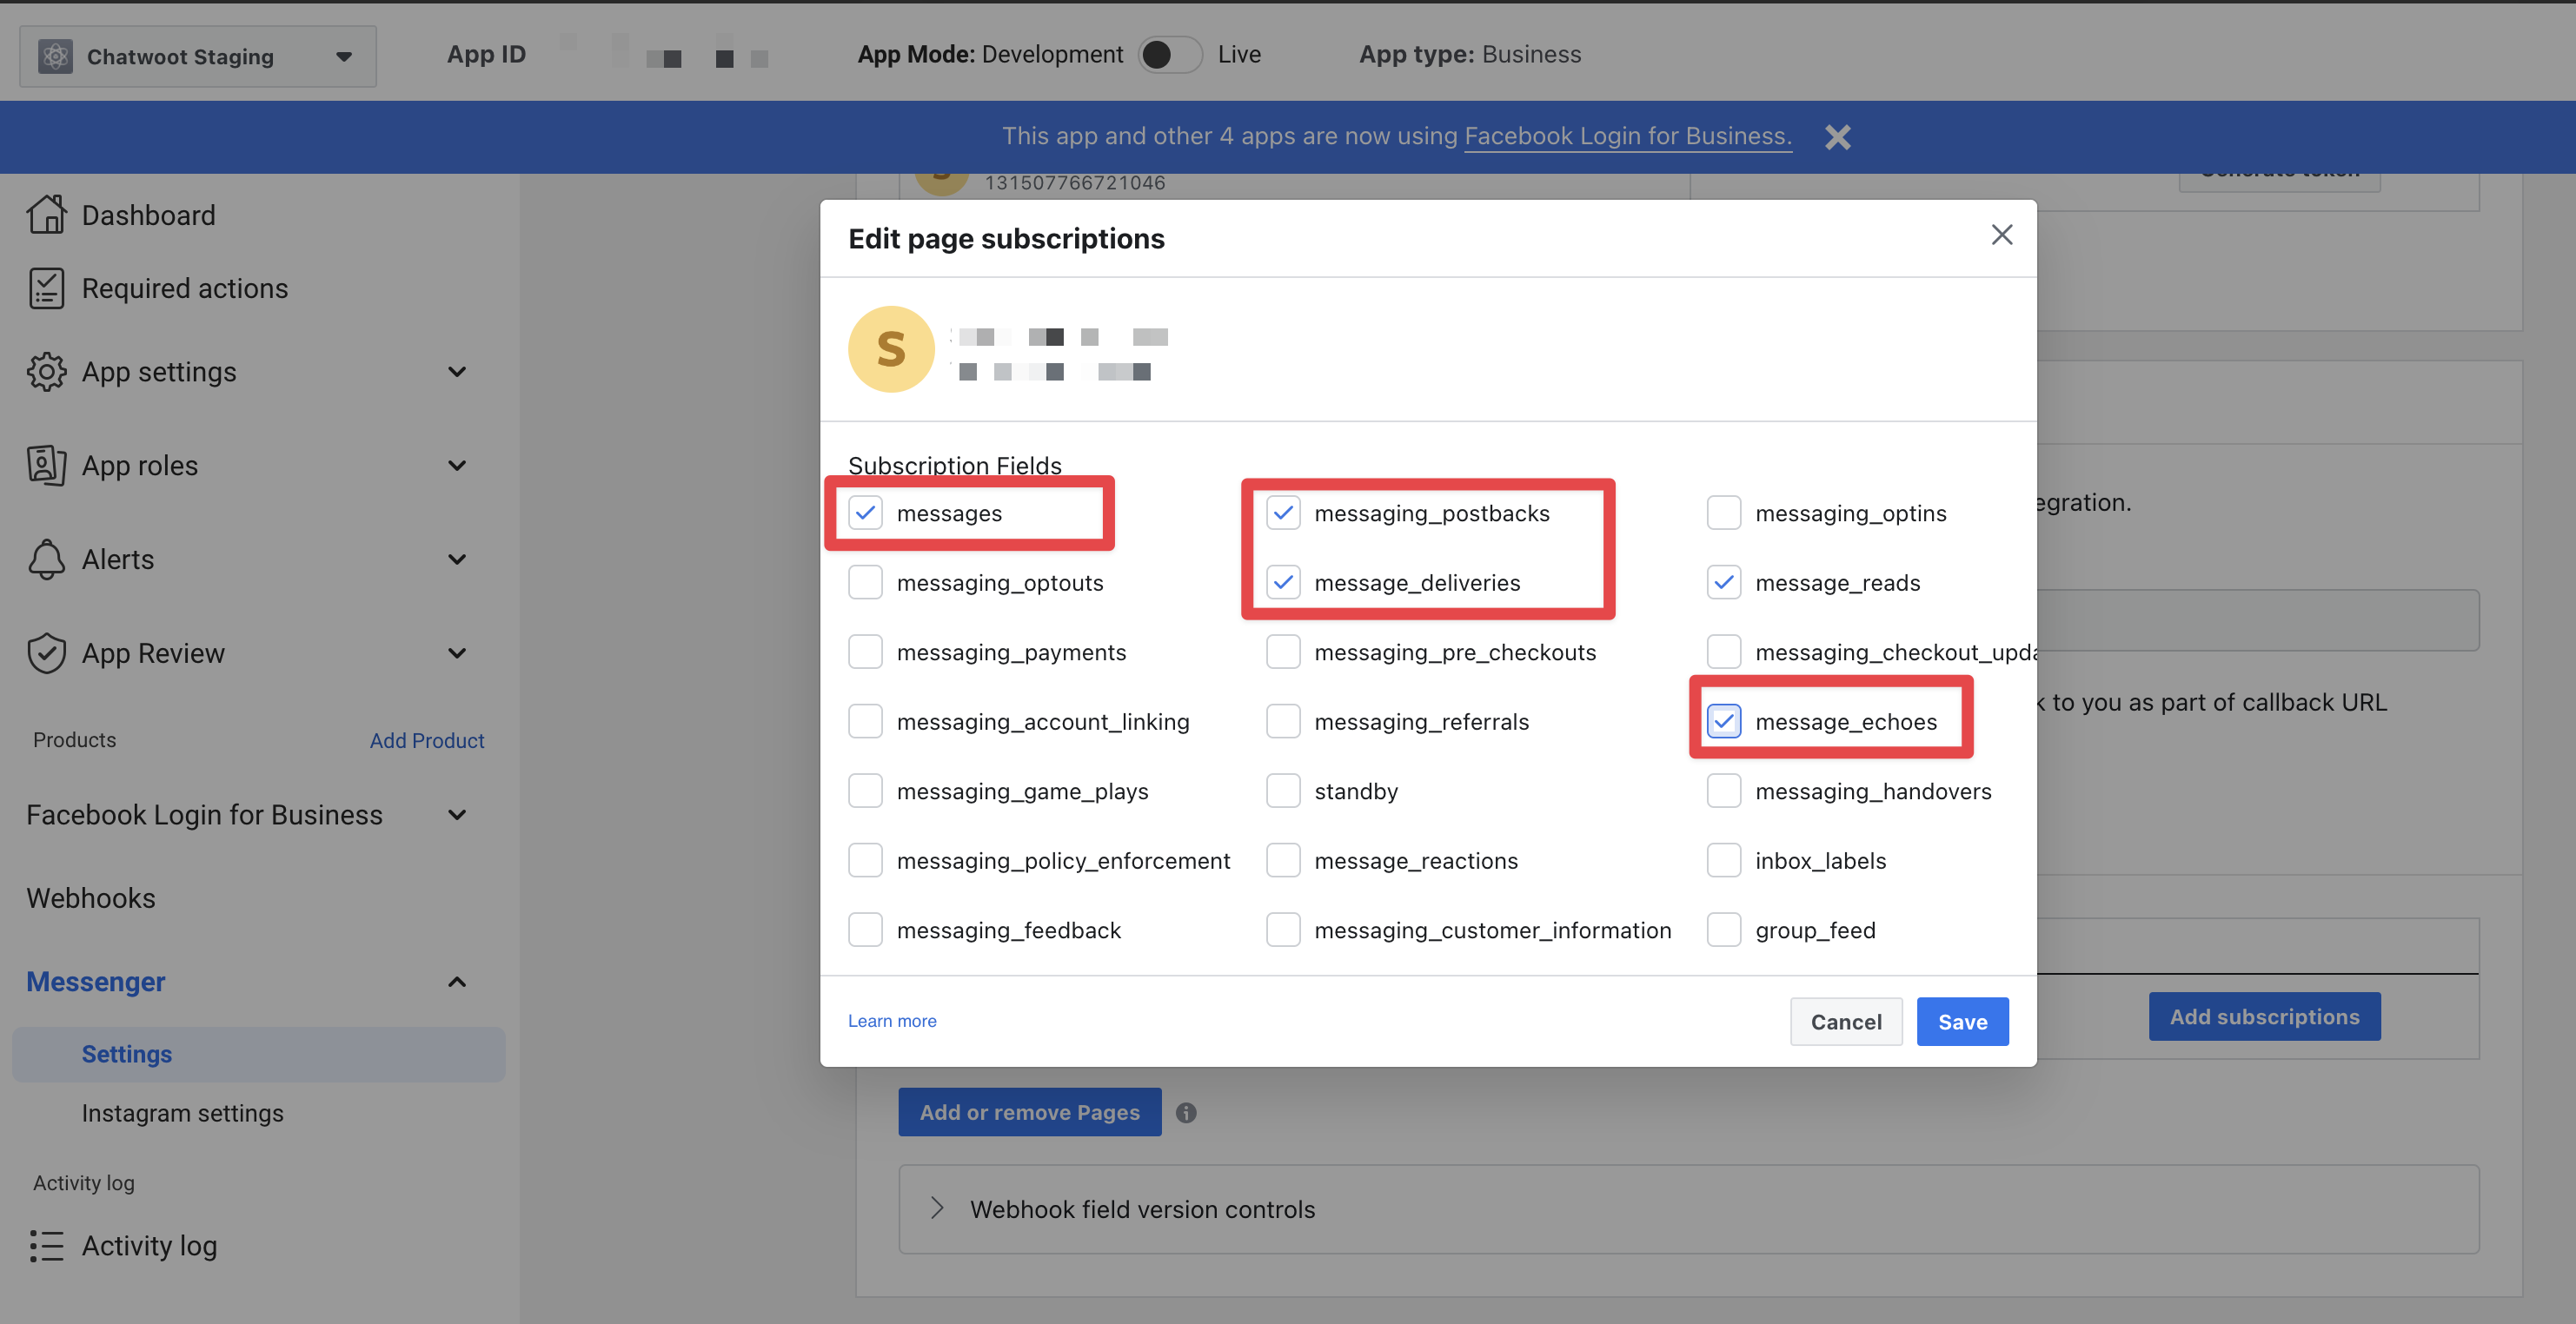This screenshot has width=2576, height=1324.
Task: Enable the messages subscription checkbox
Action: click(865, 512)
